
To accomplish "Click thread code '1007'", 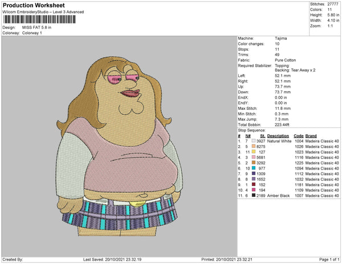I will [x=299, y=196].
